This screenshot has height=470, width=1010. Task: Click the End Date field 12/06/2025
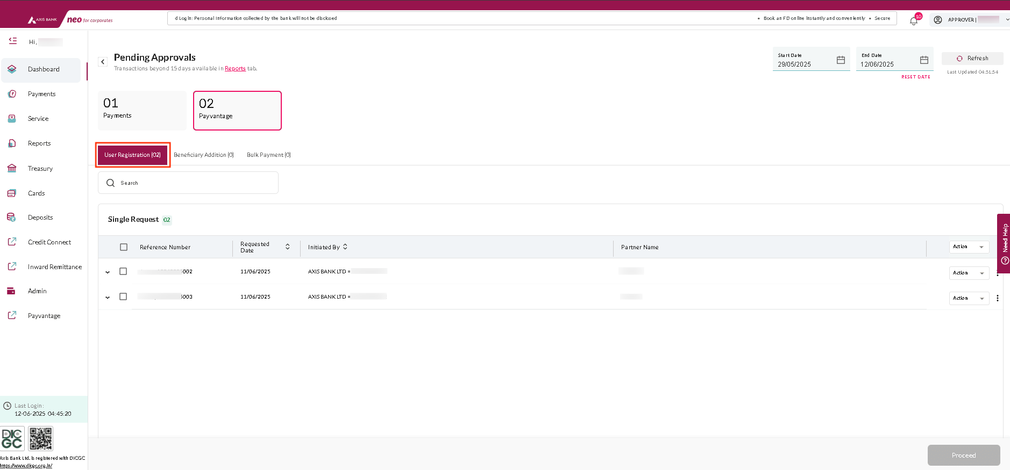[894, 60]
